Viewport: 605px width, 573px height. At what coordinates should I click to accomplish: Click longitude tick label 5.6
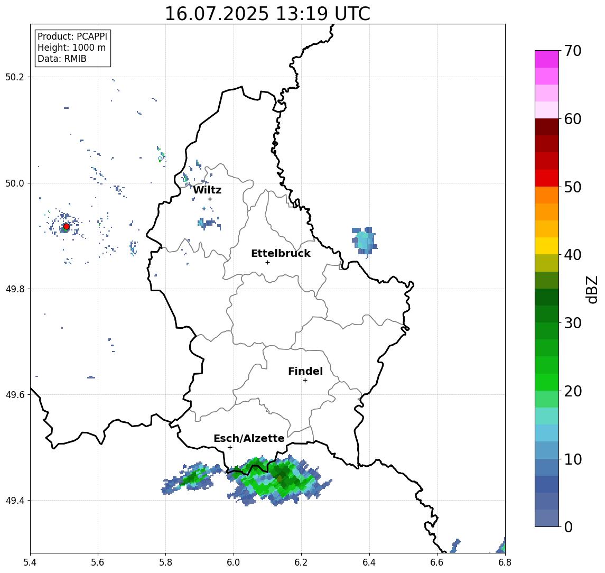pos(98,562)
